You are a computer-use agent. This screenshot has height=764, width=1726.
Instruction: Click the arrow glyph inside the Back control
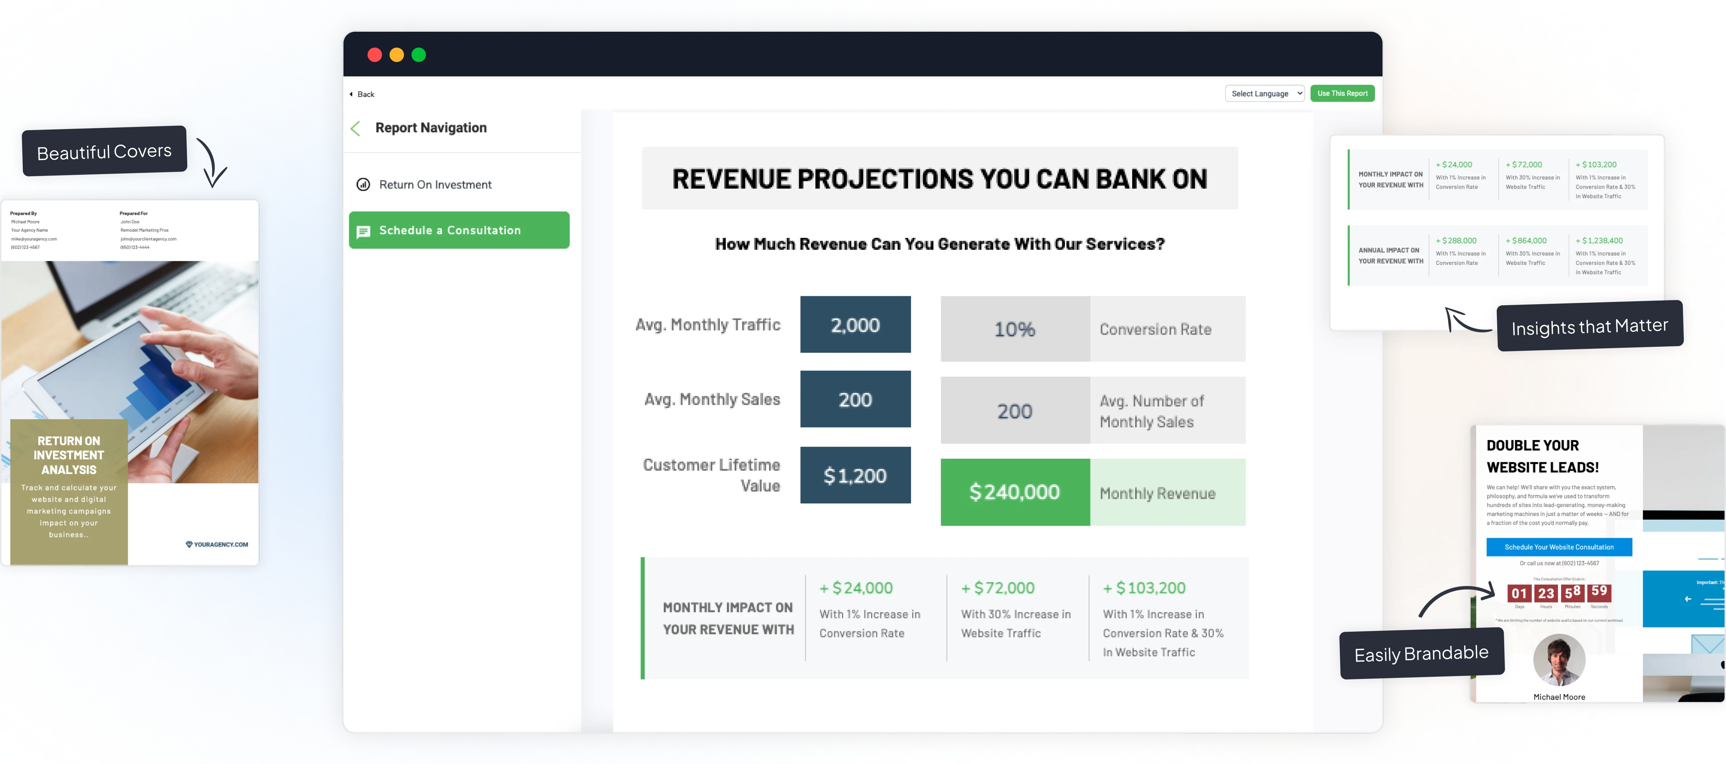pos(351,94)
